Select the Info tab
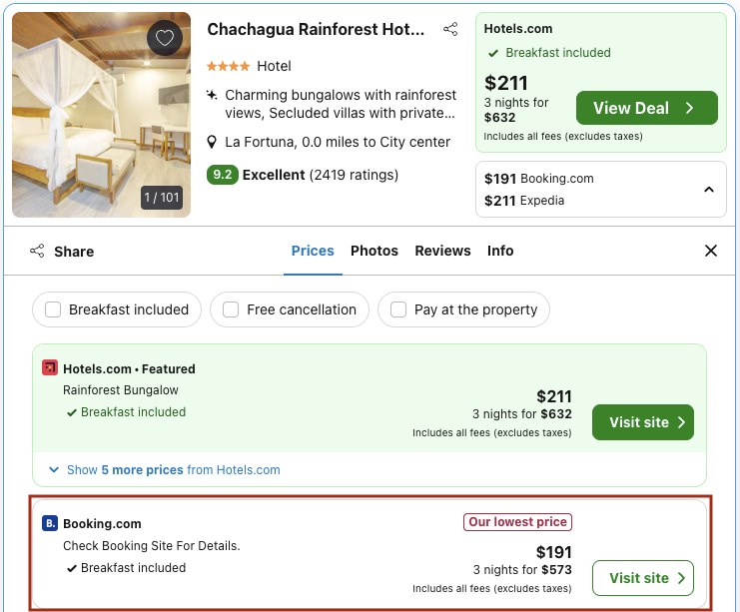 point(500,251)
